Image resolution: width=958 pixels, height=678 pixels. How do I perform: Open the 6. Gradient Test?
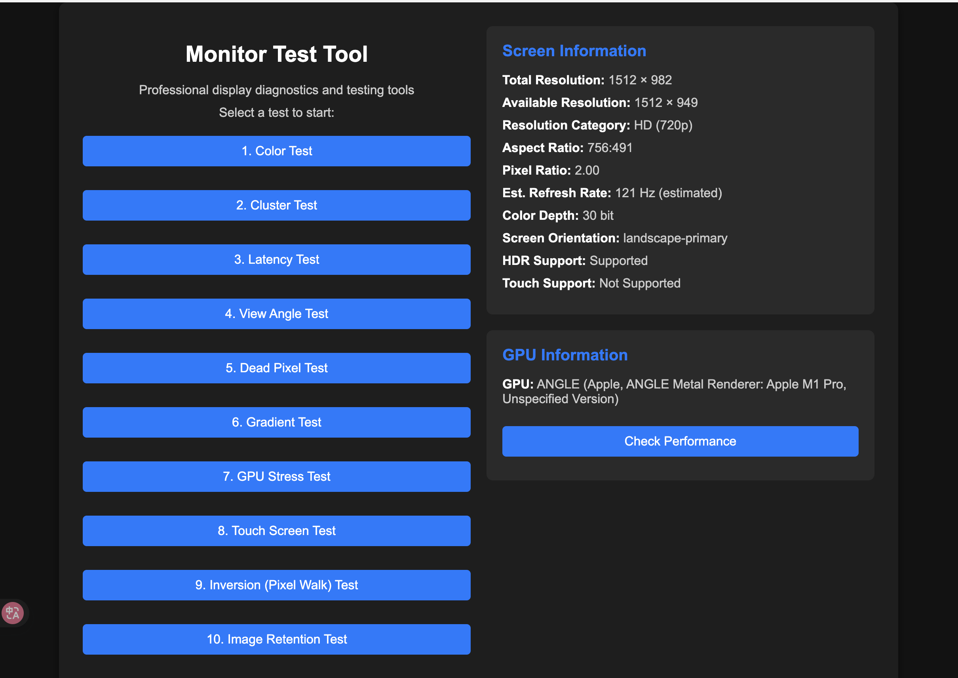coord(276,423)
